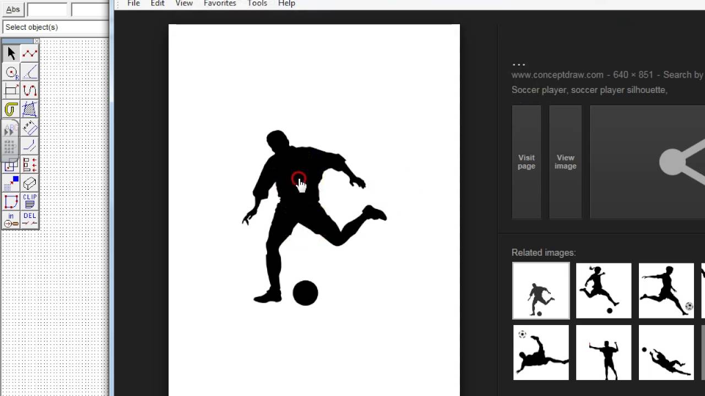705x396 pixels.
Task: Click the large soccer player silhouette image
Action: pos(314,210)
